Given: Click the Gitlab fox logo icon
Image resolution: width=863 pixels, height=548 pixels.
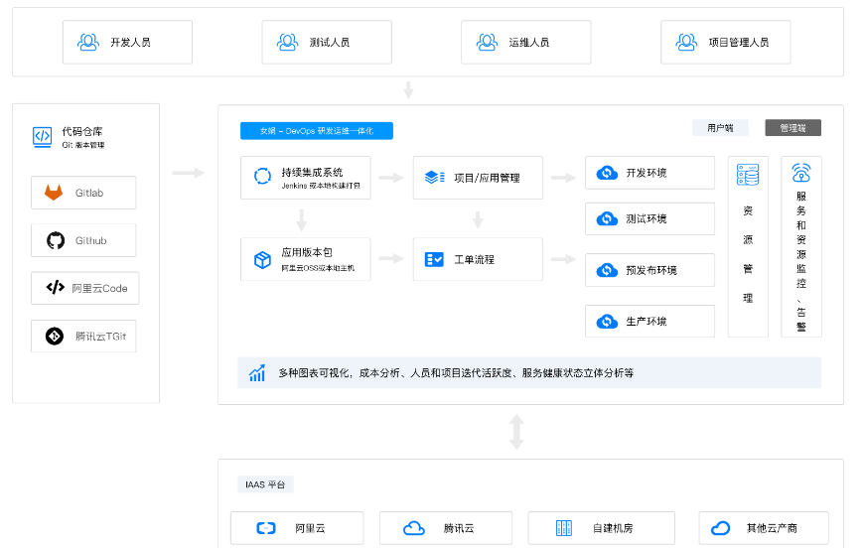Looking at the screenshot, I should 54,193.
